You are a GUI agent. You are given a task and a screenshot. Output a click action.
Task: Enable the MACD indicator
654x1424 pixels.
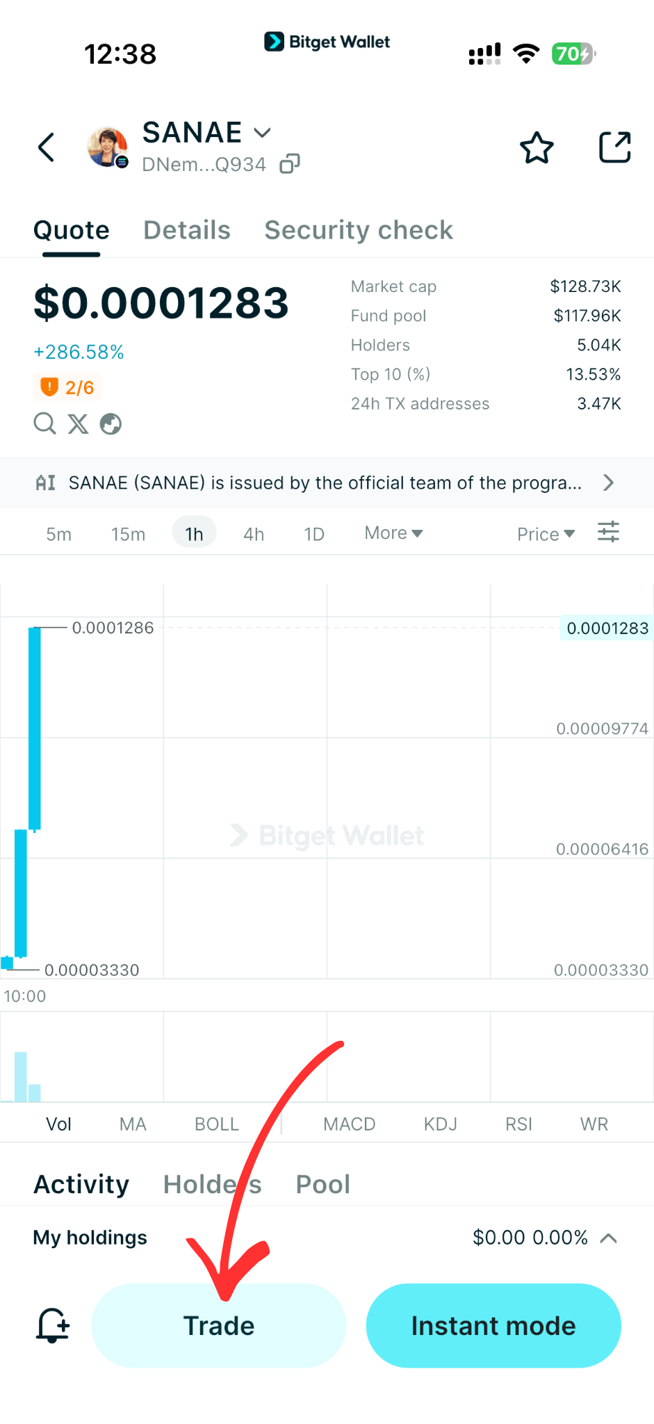click(349, 1124)
